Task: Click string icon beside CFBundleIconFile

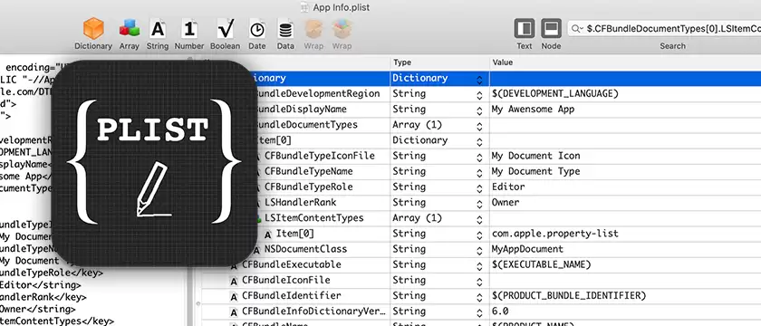Action: (x=234, y=281)
